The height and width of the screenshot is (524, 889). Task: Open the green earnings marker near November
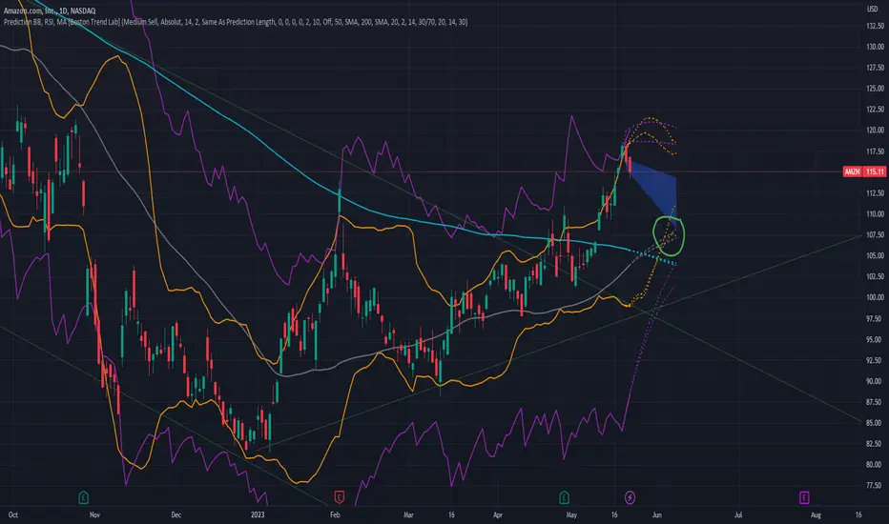(x=83, y=498)
